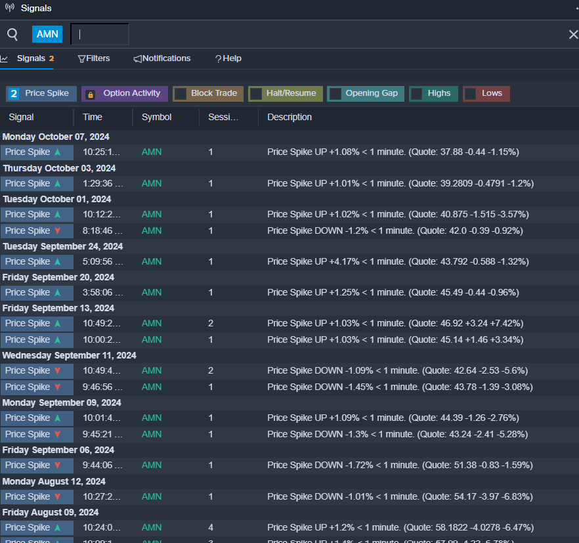Click the AMN symbol tag in search bar
The width and height of the screenshot is (579, 543).
click(47, 34)
